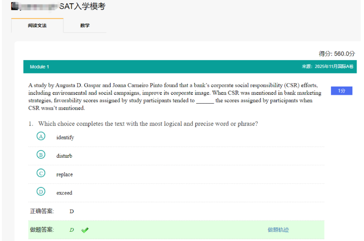The width and height of the screenshot is (364, 241).
Task: Click the question 1 prompt text
Action: click(148, 124)
